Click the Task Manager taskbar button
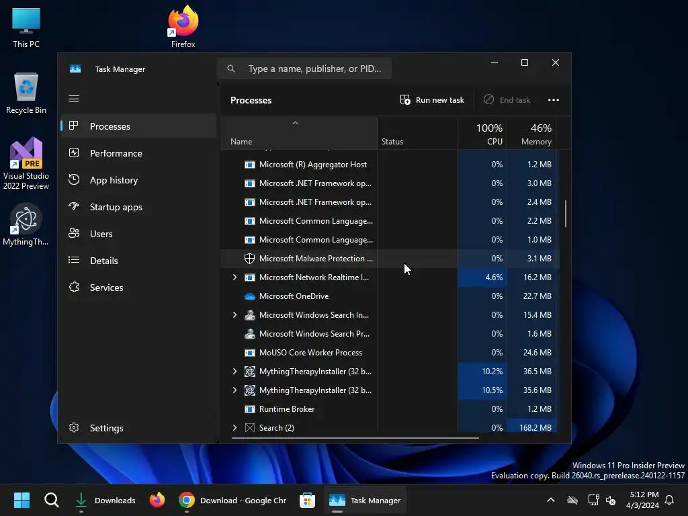Image resolution: width=688 pixels, height=516 pixels. click(365, 500)
